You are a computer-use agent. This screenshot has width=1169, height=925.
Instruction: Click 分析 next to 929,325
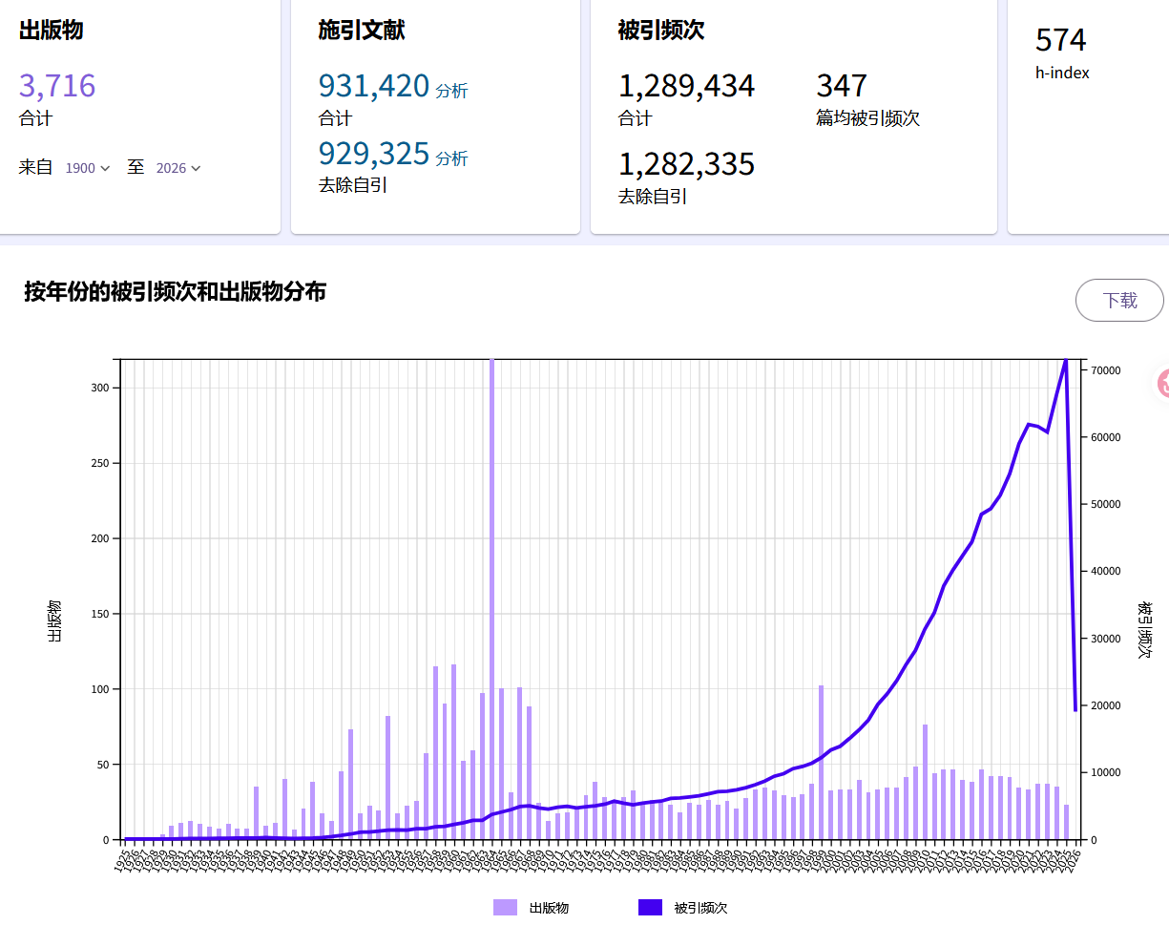tap(452, 158)
